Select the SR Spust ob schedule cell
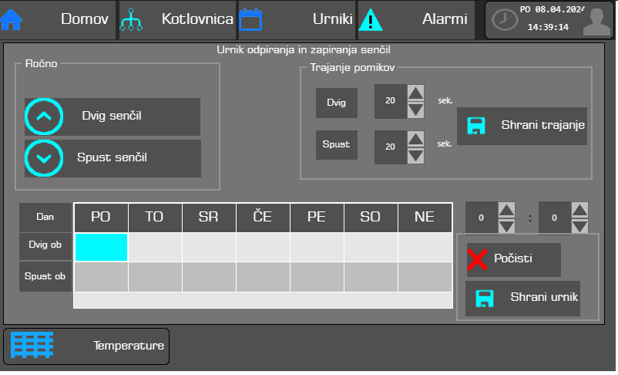Viewport: 618px width, 375px height. click(x=209, y=276)
